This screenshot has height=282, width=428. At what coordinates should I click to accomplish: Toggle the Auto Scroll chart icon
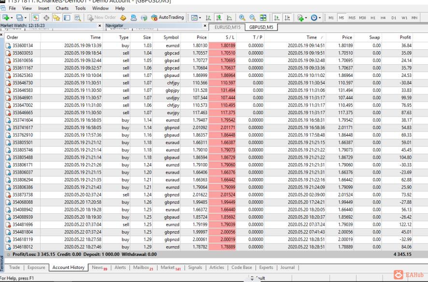[276, 18]
